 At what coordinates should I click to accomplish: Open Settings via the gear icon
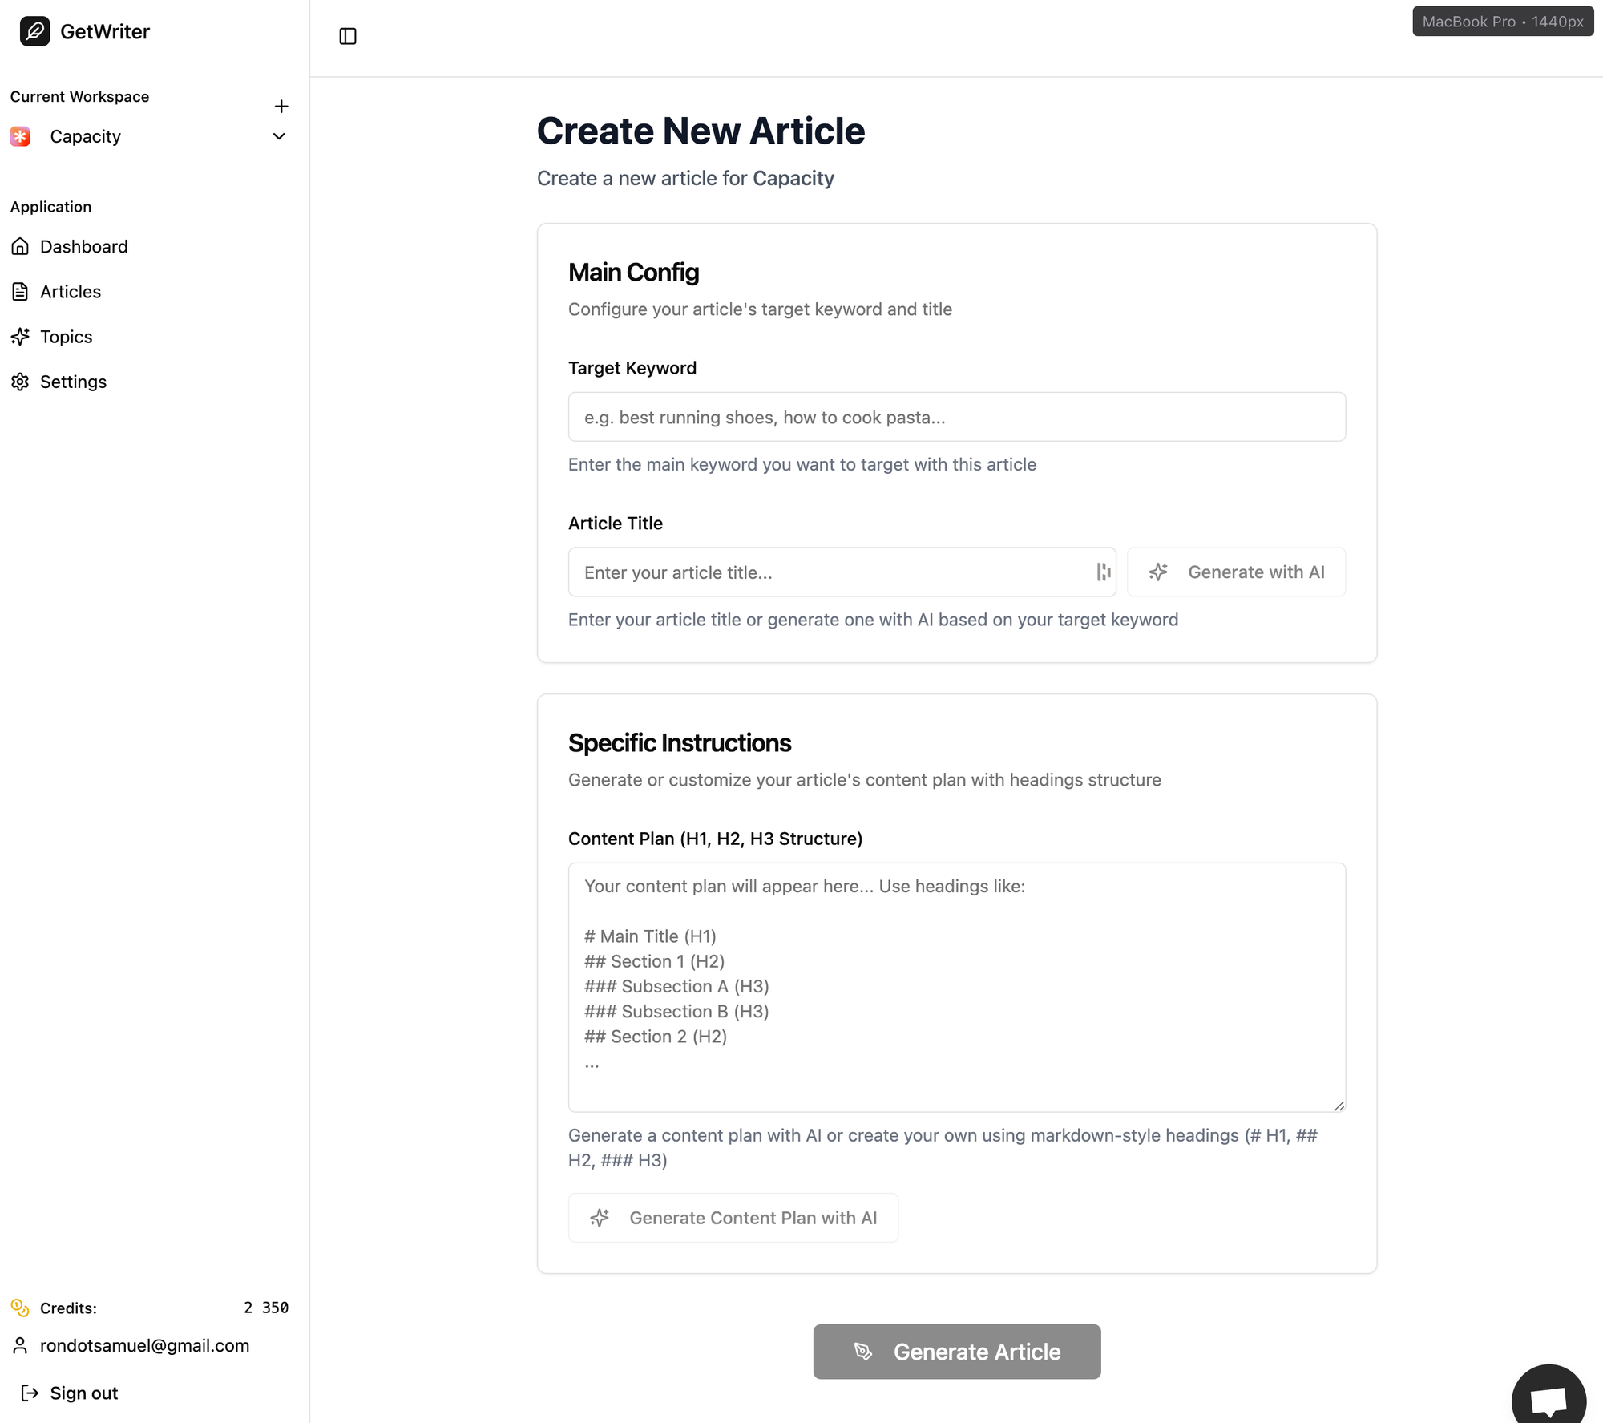pyautogui.click(x=21, y=382)
